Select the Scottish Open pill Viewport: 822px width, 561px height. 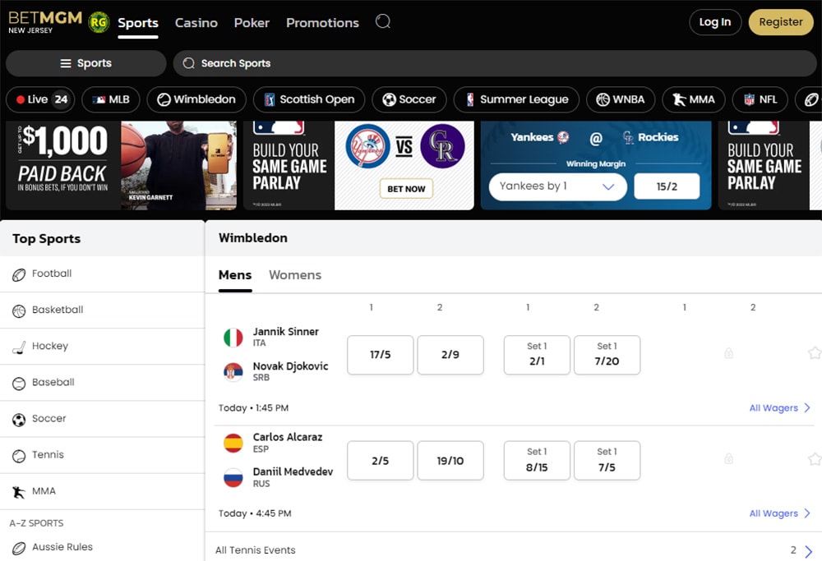tap(309, 99)
